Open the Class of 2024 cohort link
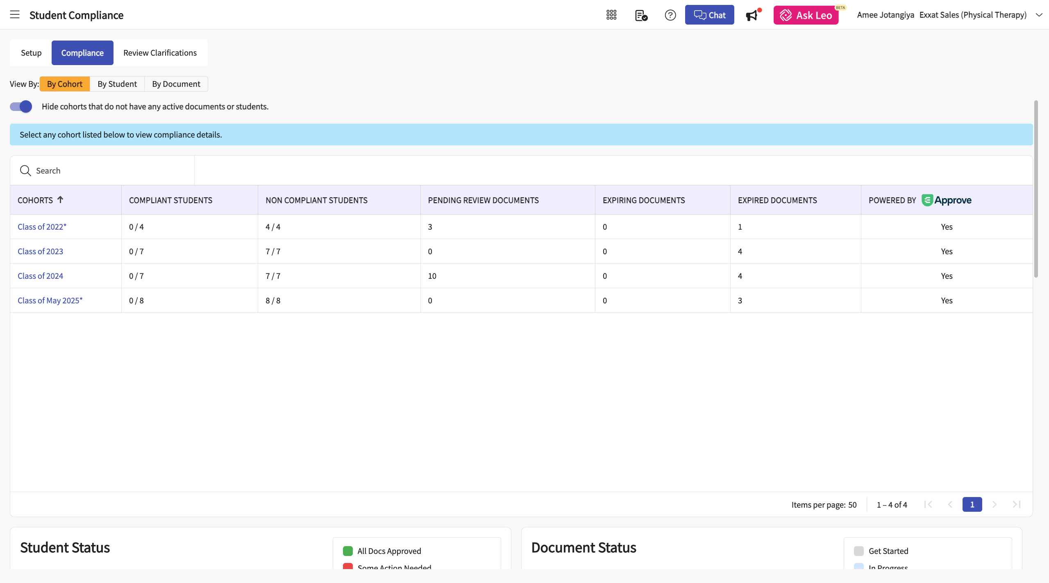The height and width of the screenshot is (583, 1049). coord(40,276)
